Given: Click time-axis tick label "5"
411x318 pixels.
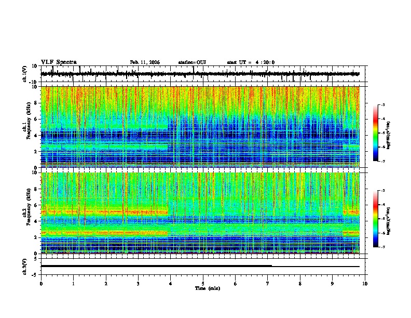Looking at the screenshot, I should pos(203,284).
